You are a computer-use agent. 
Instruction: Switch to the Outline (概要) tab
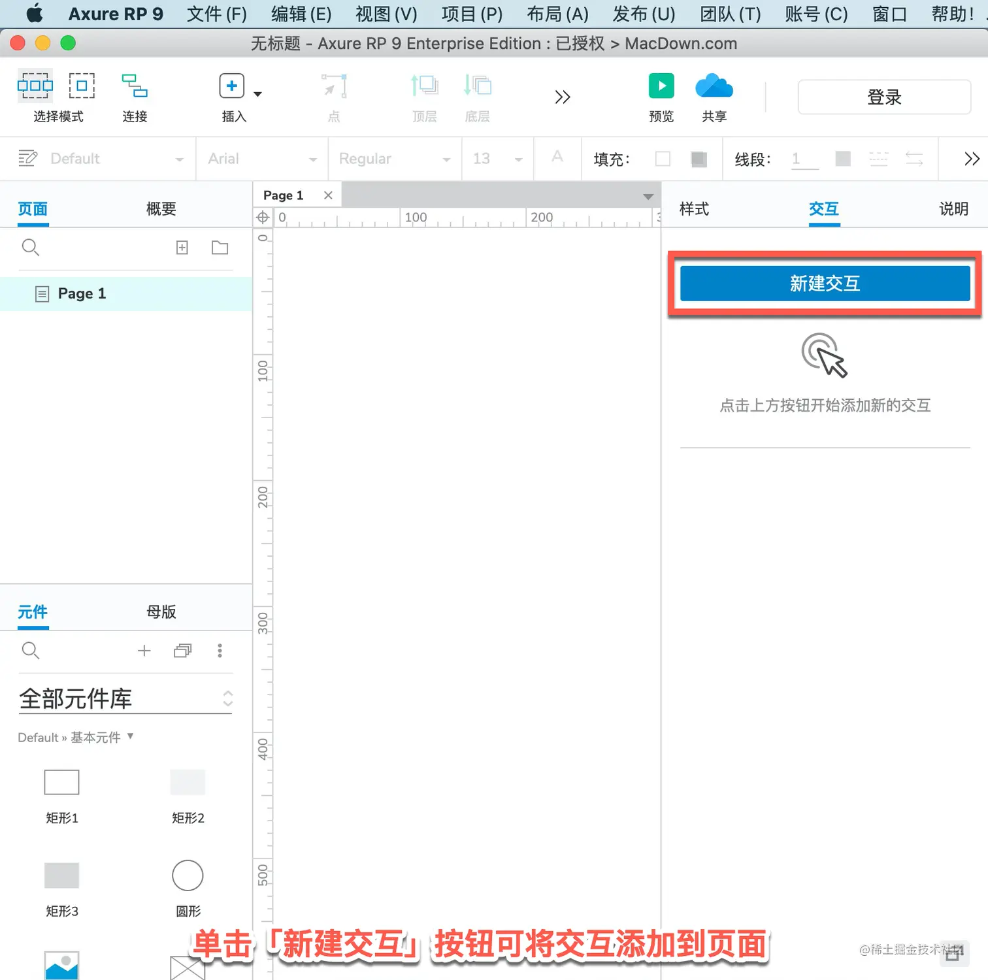(x=161, y=209)
